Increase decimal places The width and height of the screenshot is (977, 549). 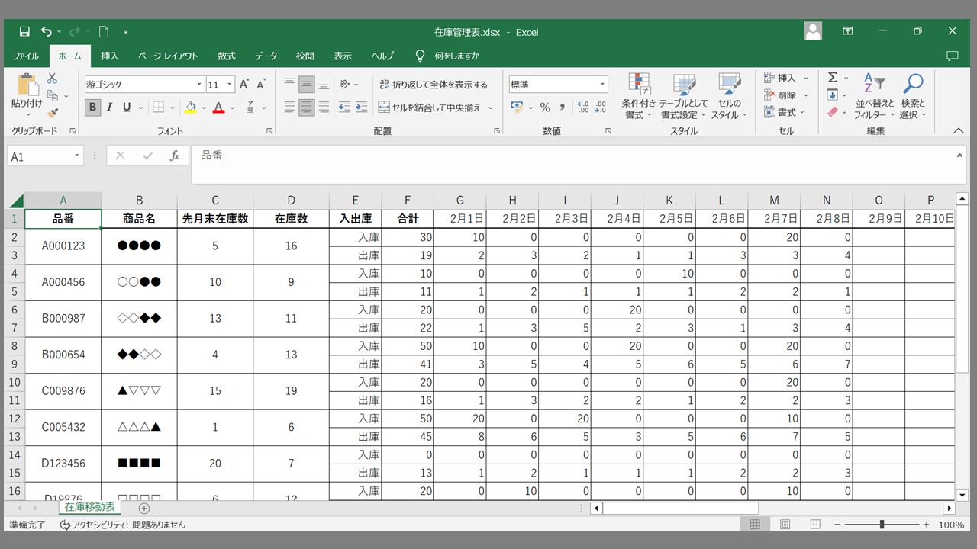tap(583, 108)
